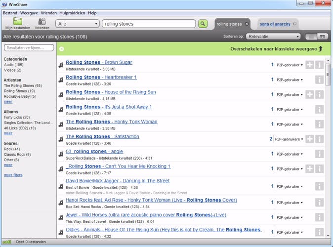Click music note icon beside angie
Image resolution: width=333 pixels, height=247 pixels.
[x=61, y=154]
